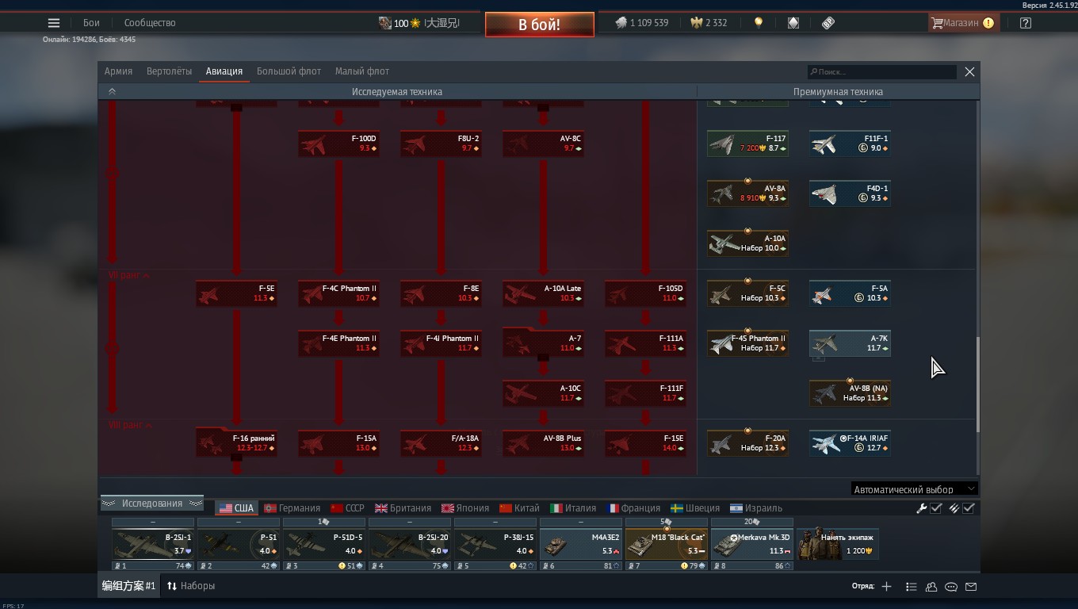Select the premium F11F-1 aircraft
This screenshot has height=609, width=1078.
pos(850,144)
